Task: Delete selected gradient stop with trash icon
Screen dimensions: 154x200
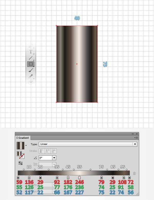Action: (134, 173)
